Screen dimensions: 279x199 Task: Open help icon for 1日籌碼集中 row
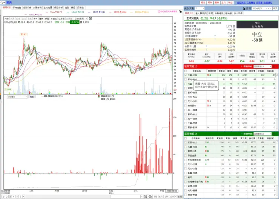[x=215, y=36]
